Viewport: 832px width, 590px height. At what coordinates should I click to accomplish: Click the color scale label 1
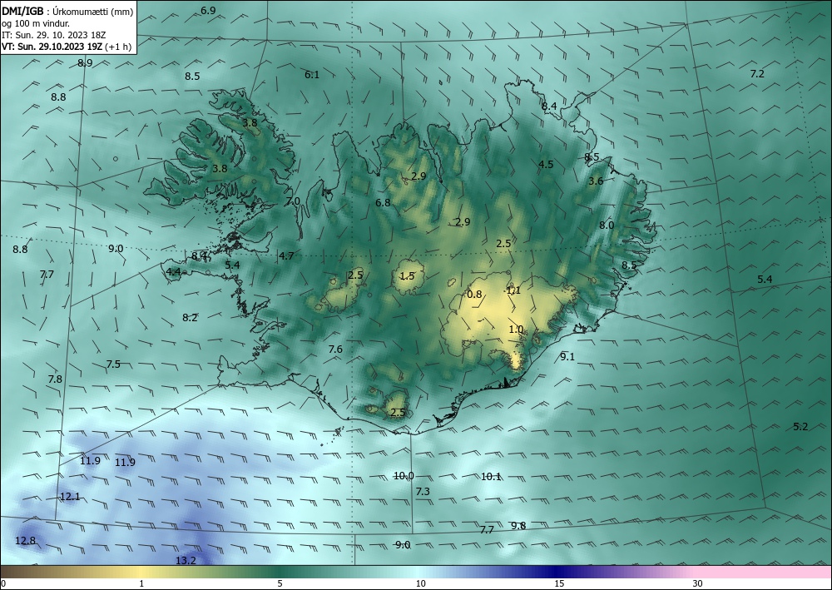(141, 583)
